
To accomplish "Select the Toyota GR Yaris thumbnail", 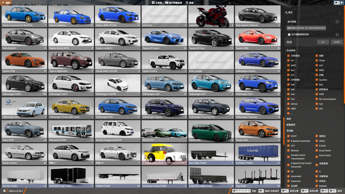I will pos(211,39).
